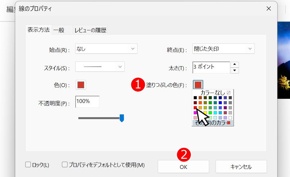Enable the ロック(L) checkbox
Viewport: 290px width, 177px height.
click(28, 164)
